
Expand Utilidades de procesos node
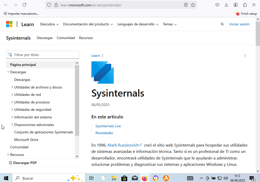(x=12, y=102)
